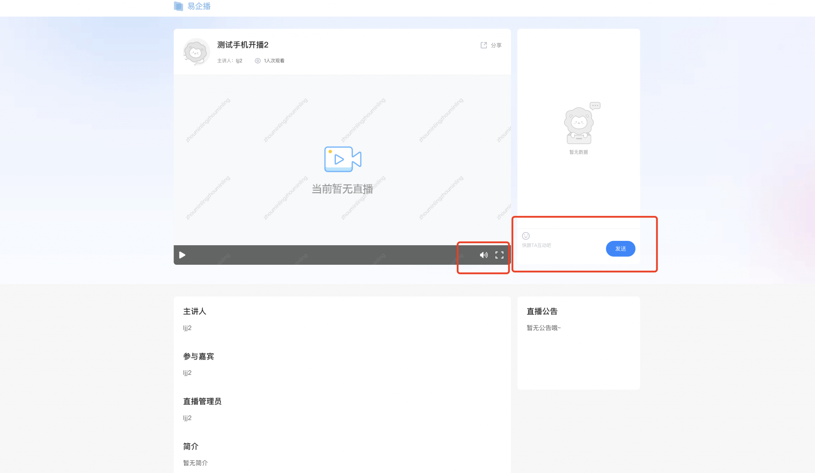Click the 发送 button
The height and width of the screenshot is (473, 815).
pyautogui.click(x=620, y=248)
